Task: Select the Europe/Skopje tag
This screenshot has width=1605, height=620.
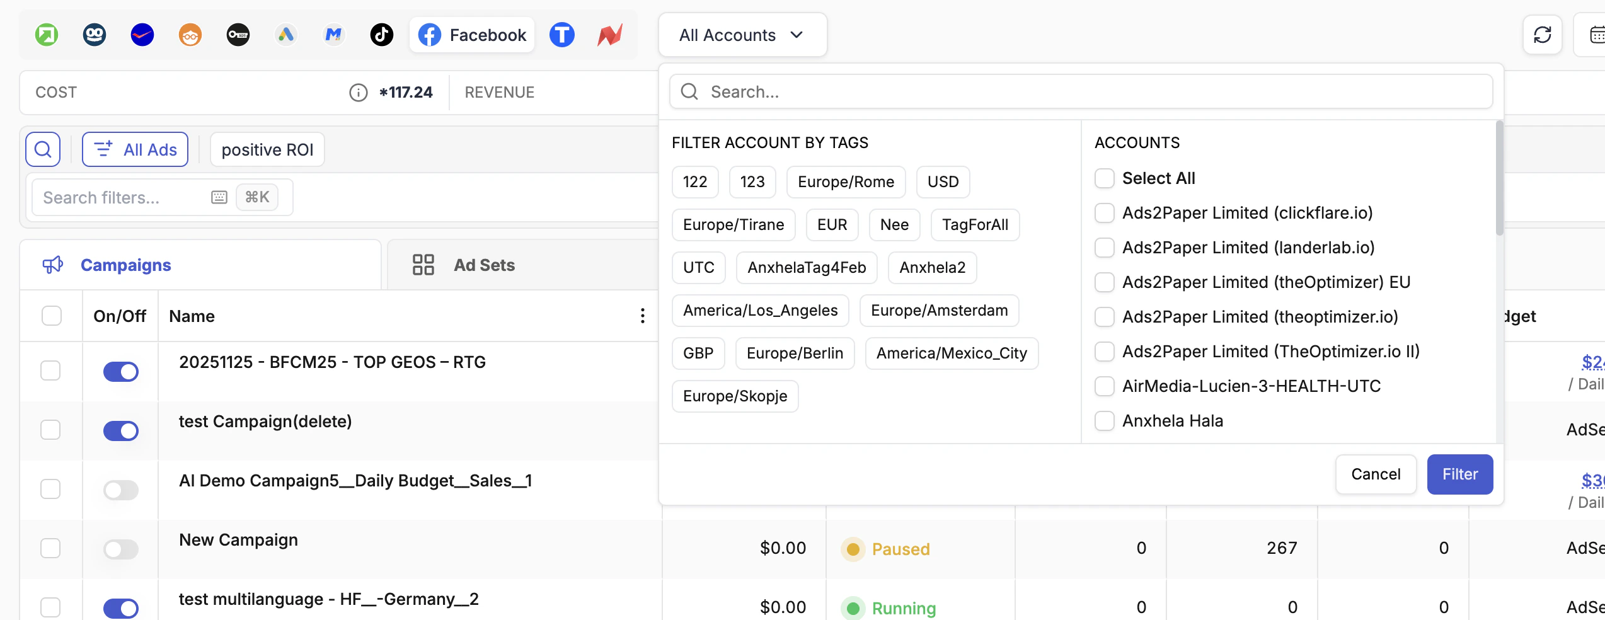Action: pyautogui.click(x=735, y=396)
